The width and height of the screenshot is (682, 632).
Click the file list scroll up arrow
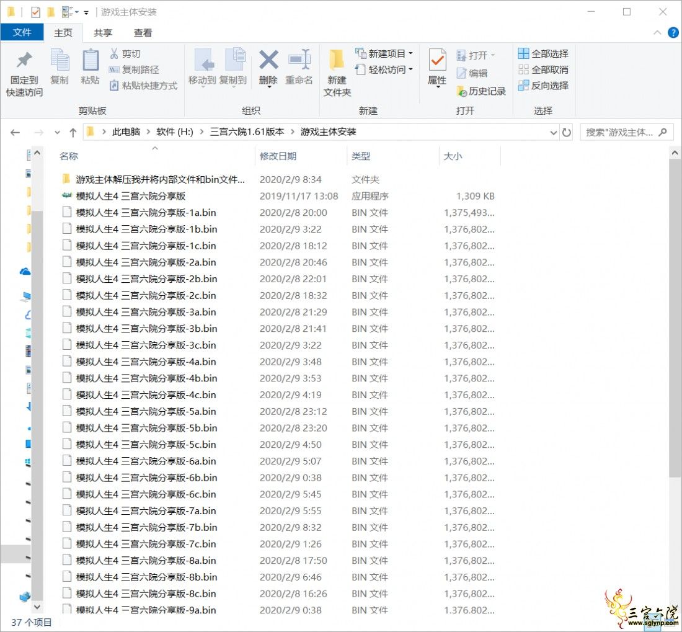tap(675, 153)
